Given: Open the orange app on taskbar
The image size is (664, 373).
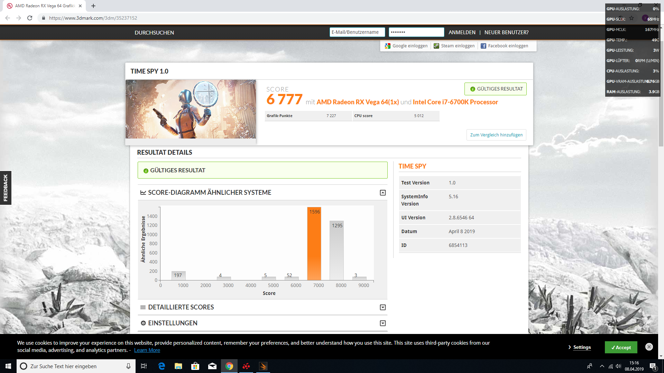Looking at the screenshot, I should coord(263,366).
